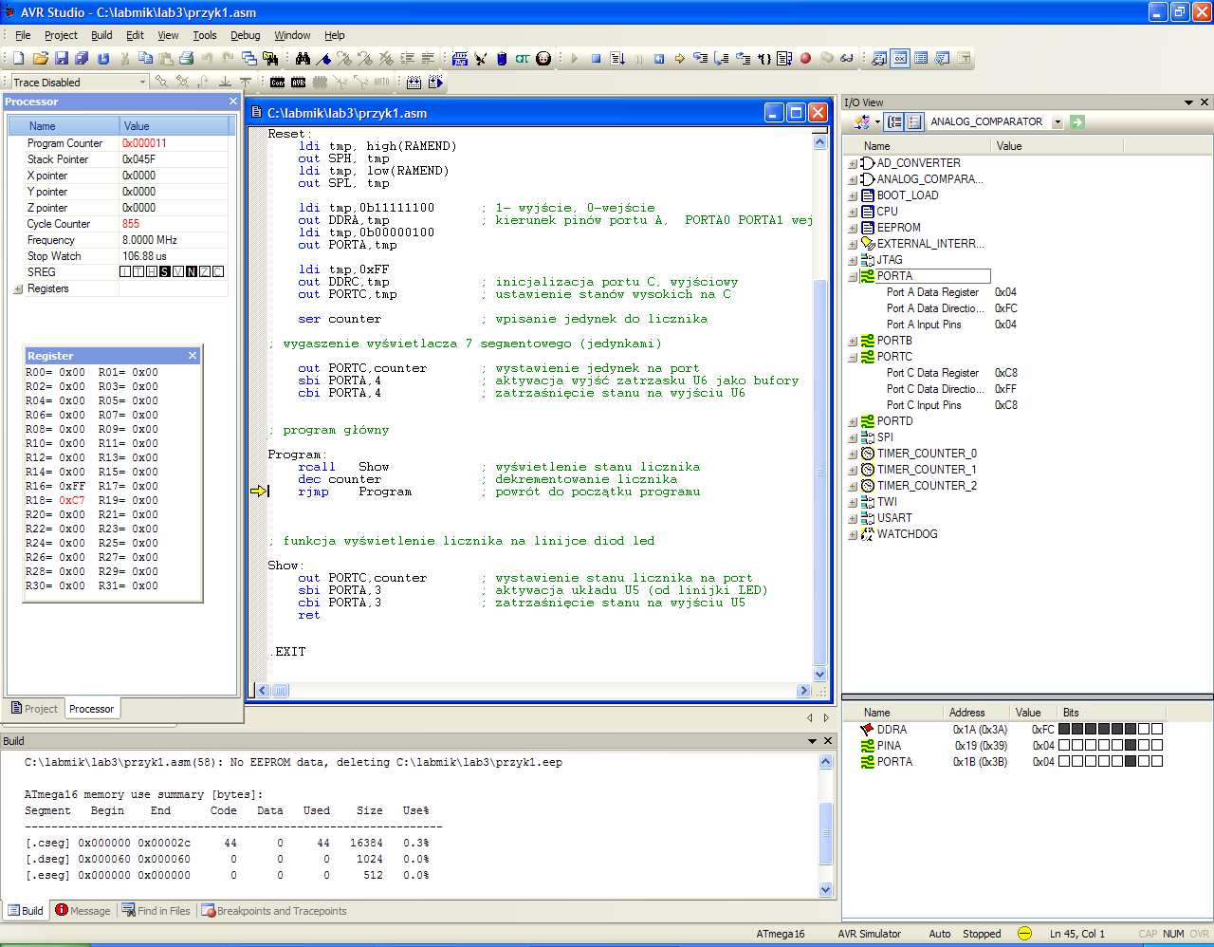Open the ANALOG_COMPARATOR dropdown in I/O View
1214x947 pixels.
coord(1058,121)
